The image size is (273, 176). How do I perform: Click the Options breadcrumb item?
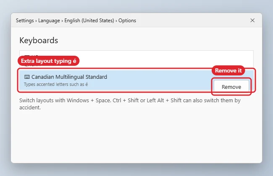127,21
